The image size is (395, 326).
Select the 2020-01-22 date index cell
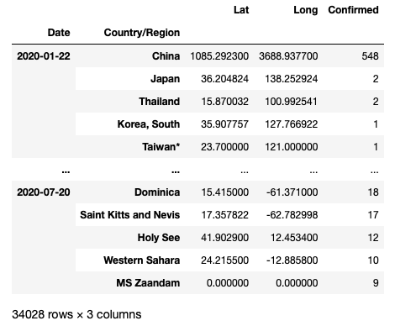pos(44,56)
